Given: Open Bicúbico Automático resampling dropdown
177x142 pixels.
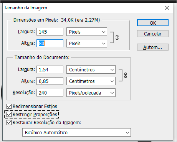Looking at the screenshot, I should pyautogui.click(x=76, y=132).
